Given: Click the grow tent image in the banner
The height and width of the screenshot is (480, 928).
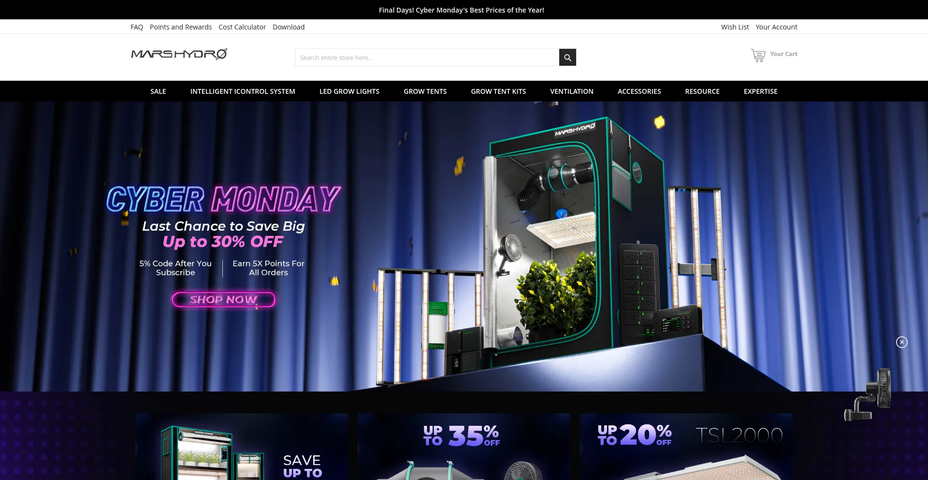Looking at the screenshot, I should [x=575, y=242].
